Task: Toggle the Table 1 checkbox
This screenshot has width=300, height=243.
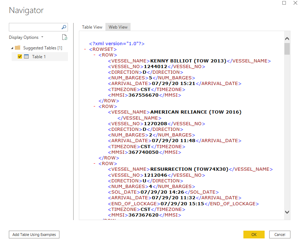Action: tap(20, 56)
